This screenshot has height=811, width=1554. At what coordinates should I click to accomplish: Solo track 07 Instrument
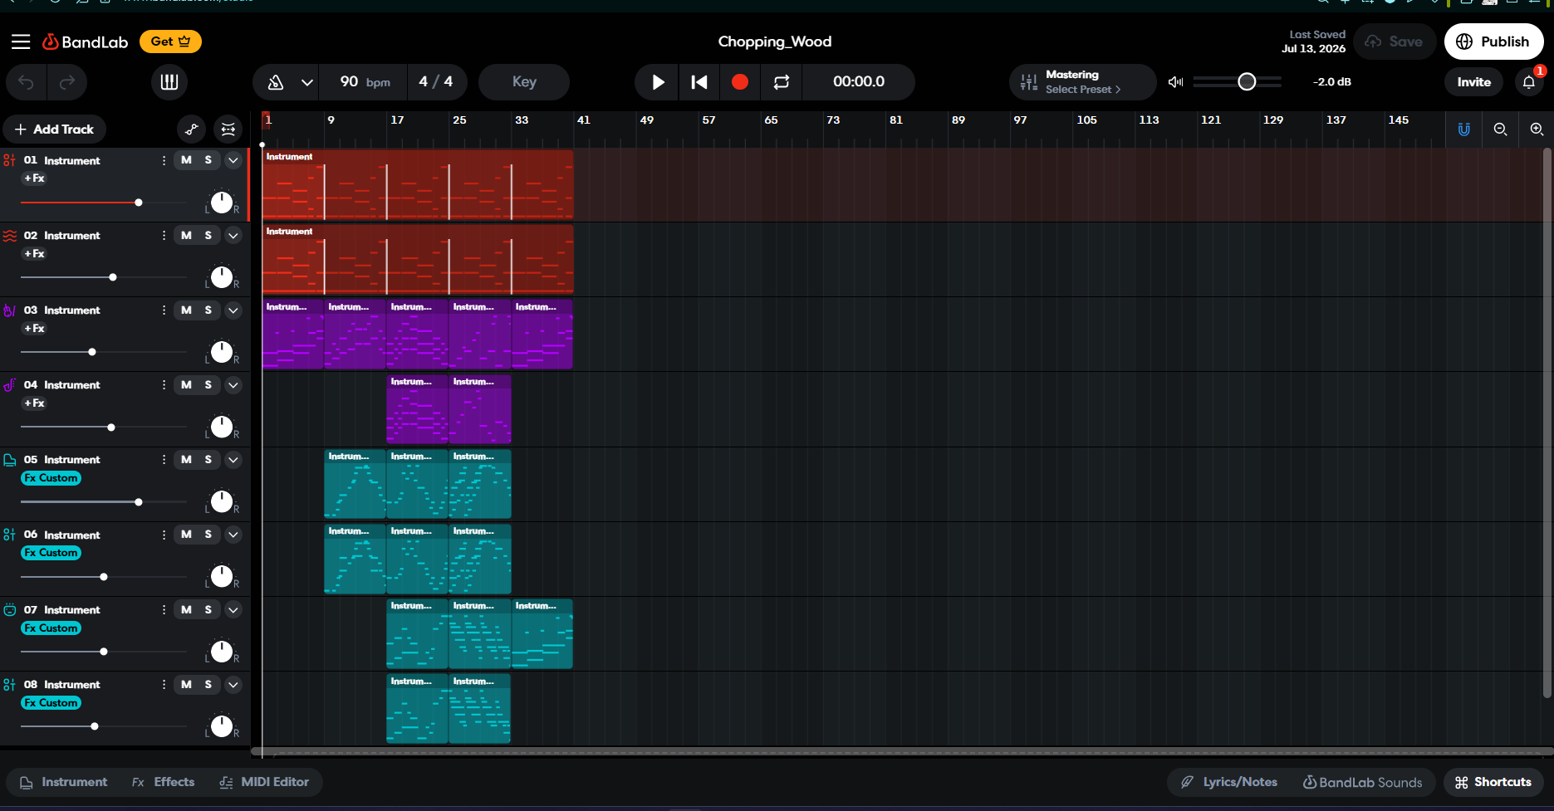(208, 609)
